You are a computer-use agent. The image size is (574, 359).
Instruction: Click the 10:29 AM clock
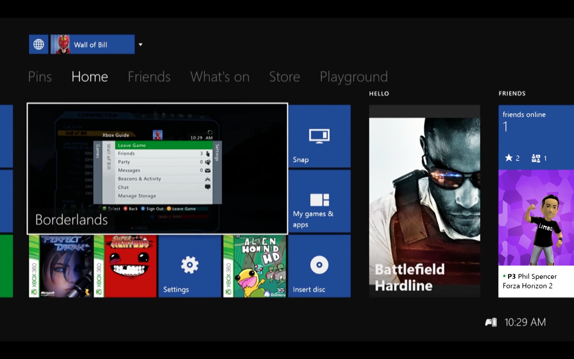click(525, 322)
